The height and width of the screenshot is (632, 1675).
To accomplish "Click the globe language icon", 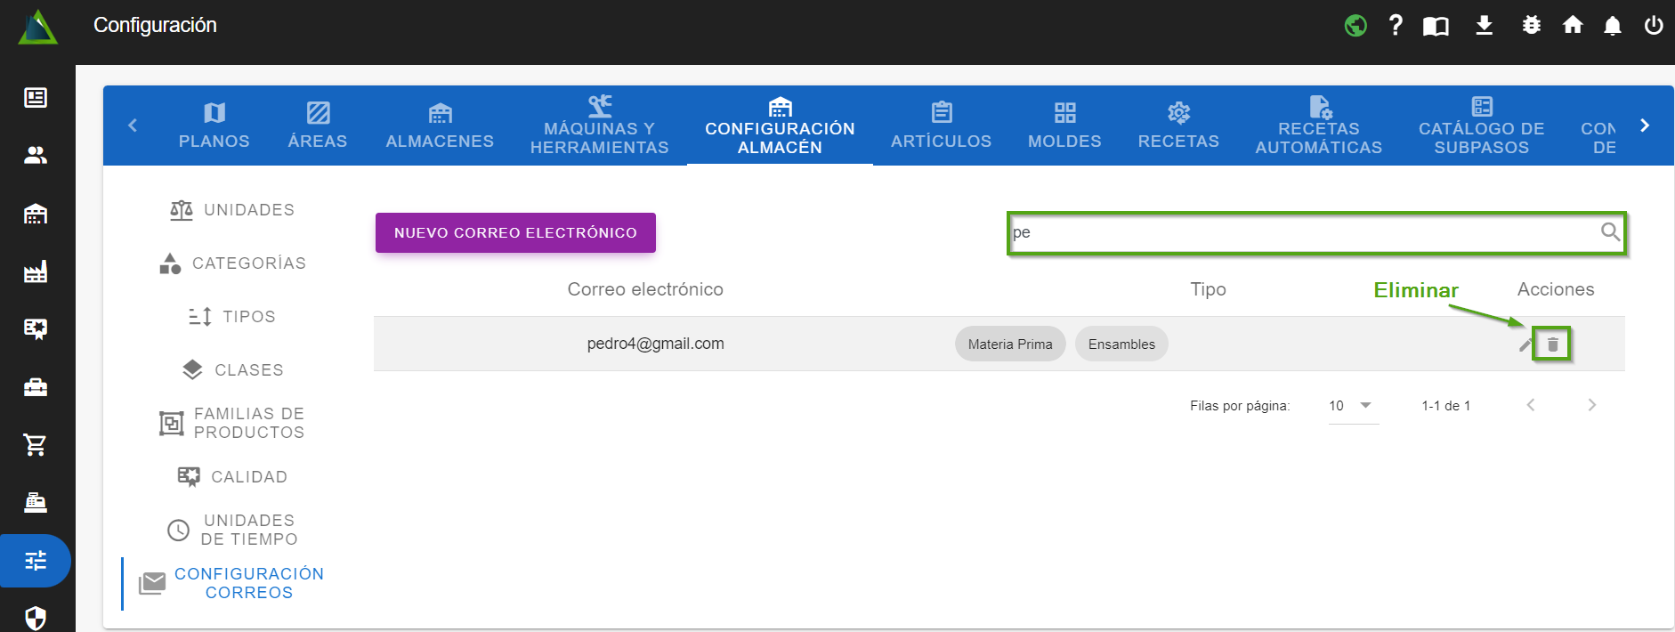I will point(1355,26).
